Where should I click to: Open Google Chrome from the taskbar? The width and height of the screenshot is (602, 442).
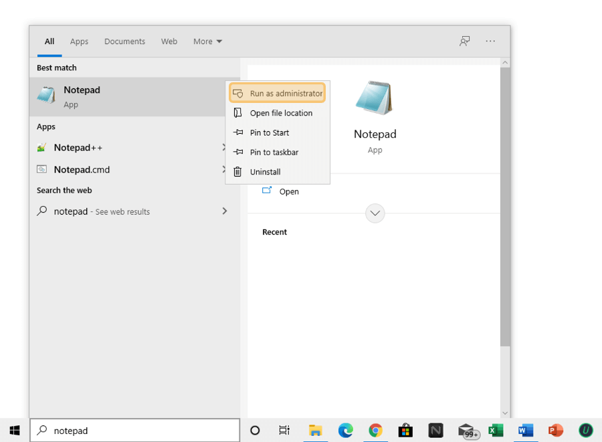tap(375, 431)
